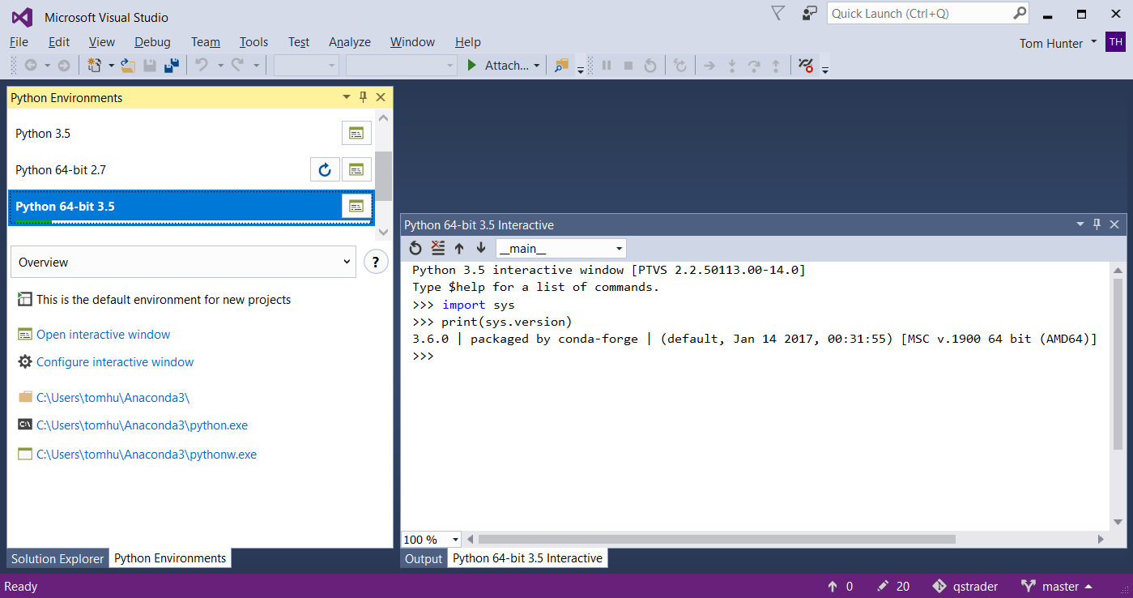Click the green Start debugging arrow
Viewport: 1133px width, 598px height.
pos(472,66)
